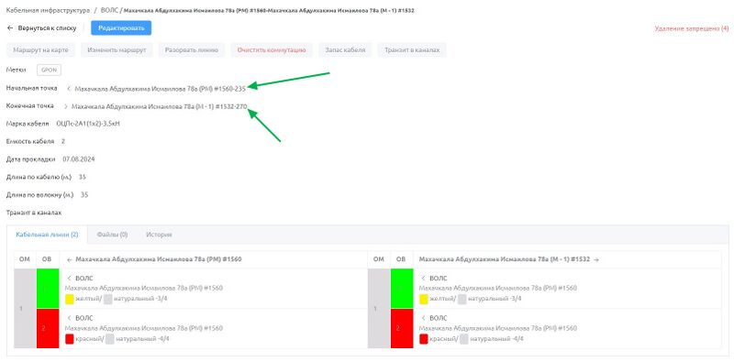
Task: Click right chevron before Конечная точка address
Action: point(65,106)
